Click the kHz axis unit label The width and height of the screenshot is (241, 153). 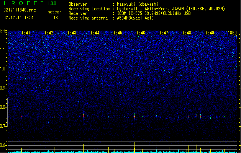tap(3, 31)
